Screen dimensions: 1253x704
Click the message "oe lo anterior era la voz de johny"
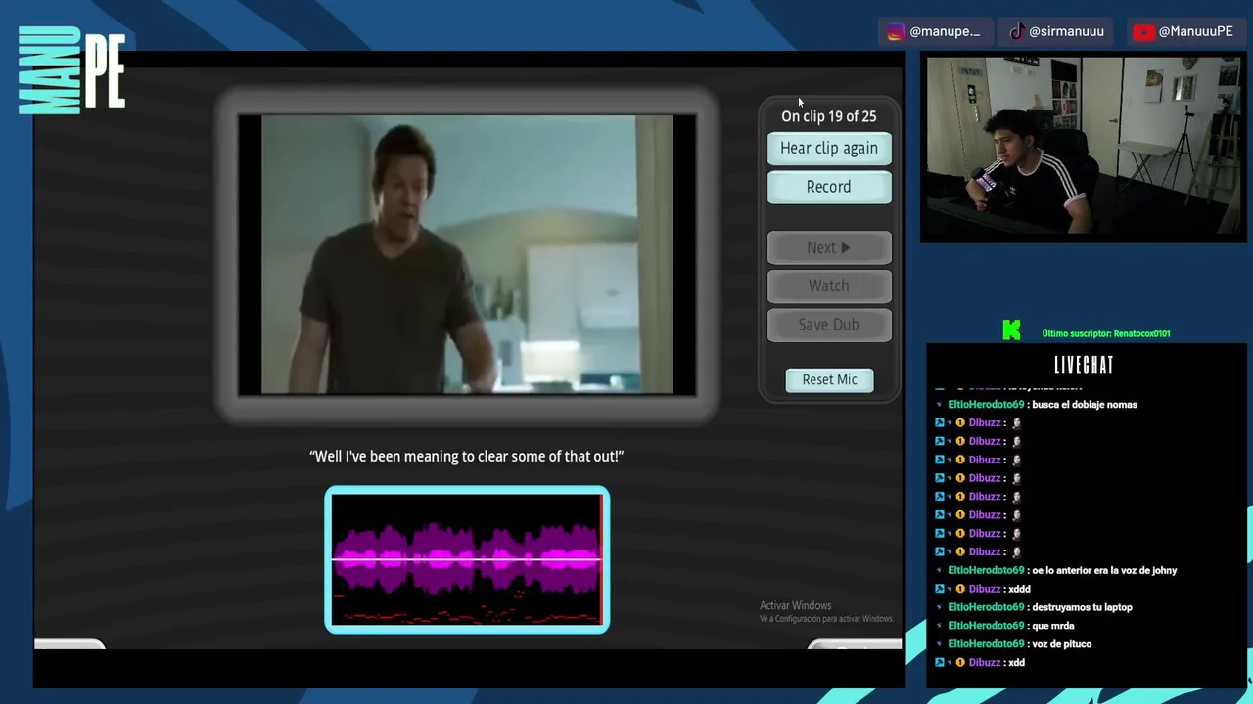coord(1104,571)
